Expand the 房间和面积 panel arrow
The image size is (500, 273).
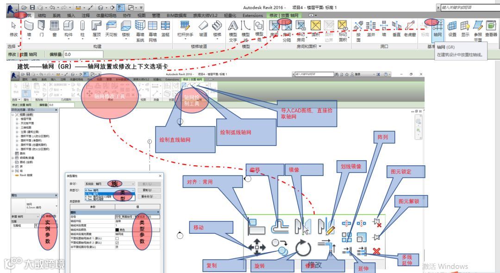320,47
